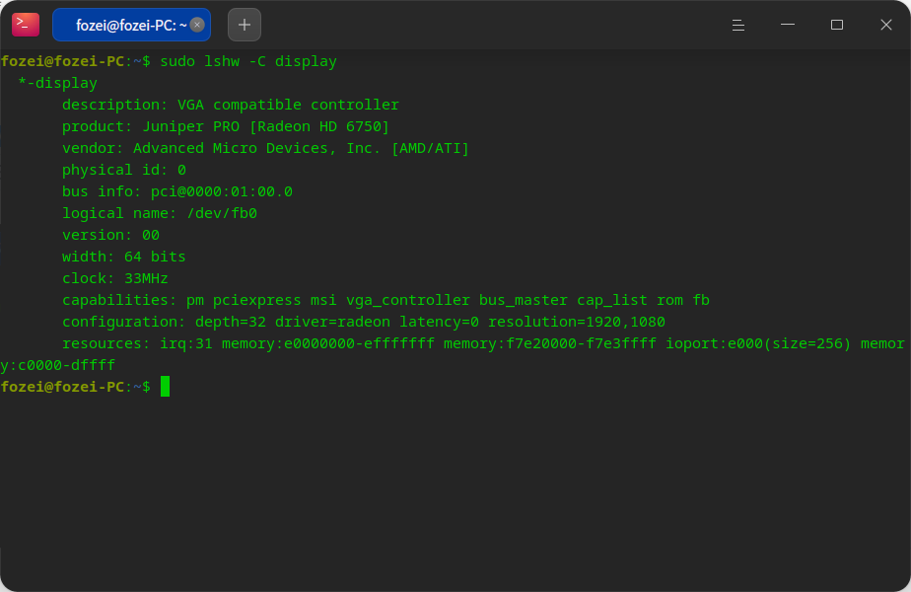
Task: Click the vendor line Advanced Micro Devices
Action: pos(265,148)
